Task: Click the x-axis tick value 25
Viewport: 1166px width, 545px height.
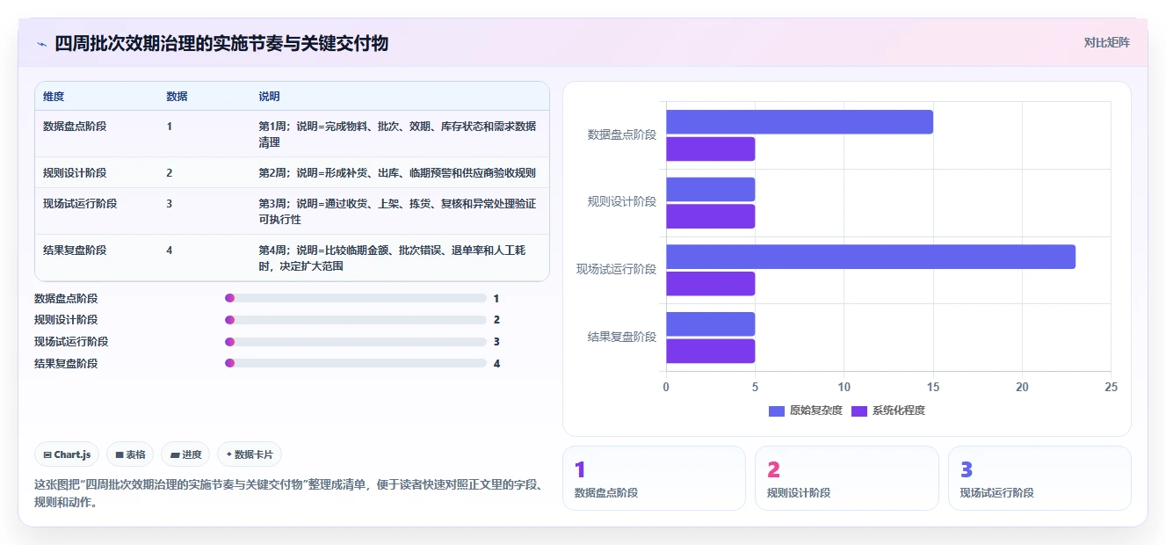Action: point(1111,387)
